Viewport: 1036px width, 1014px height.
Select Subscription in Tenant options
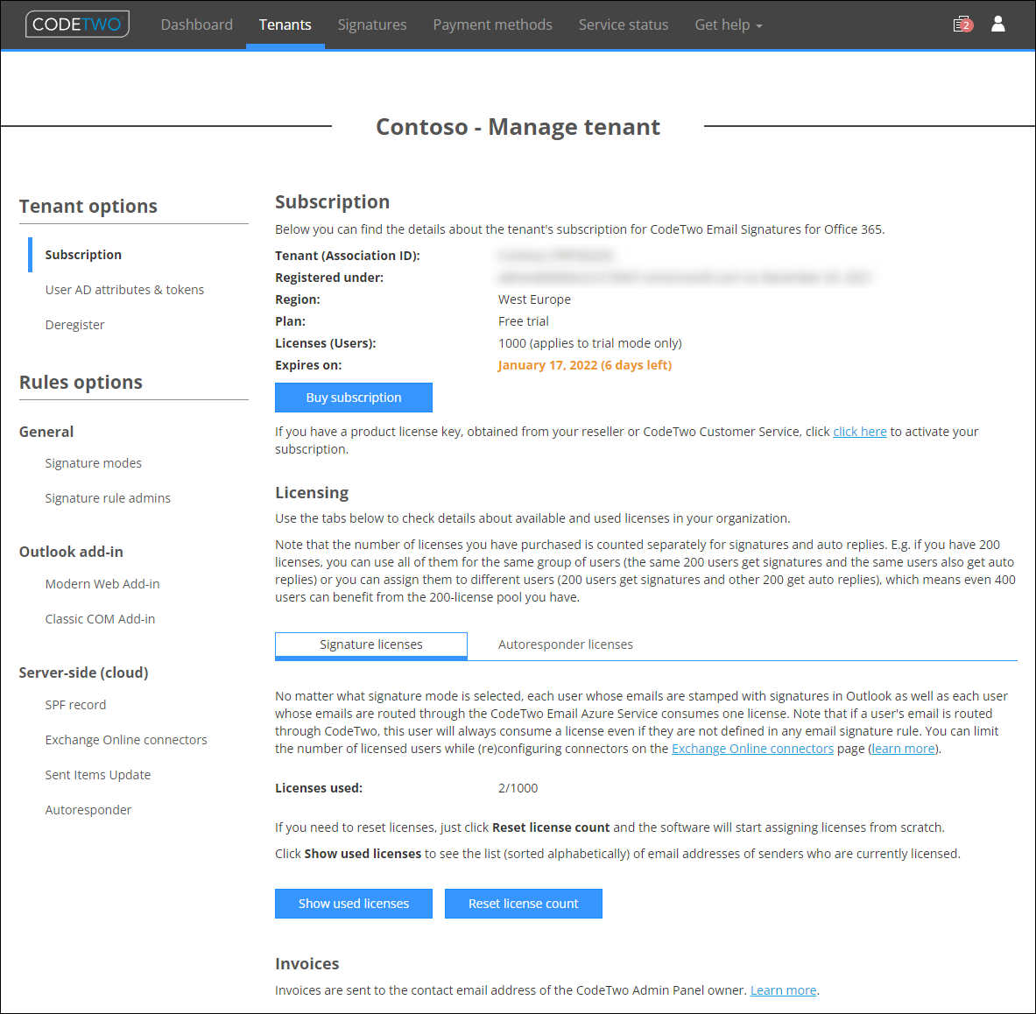point(83,255)
